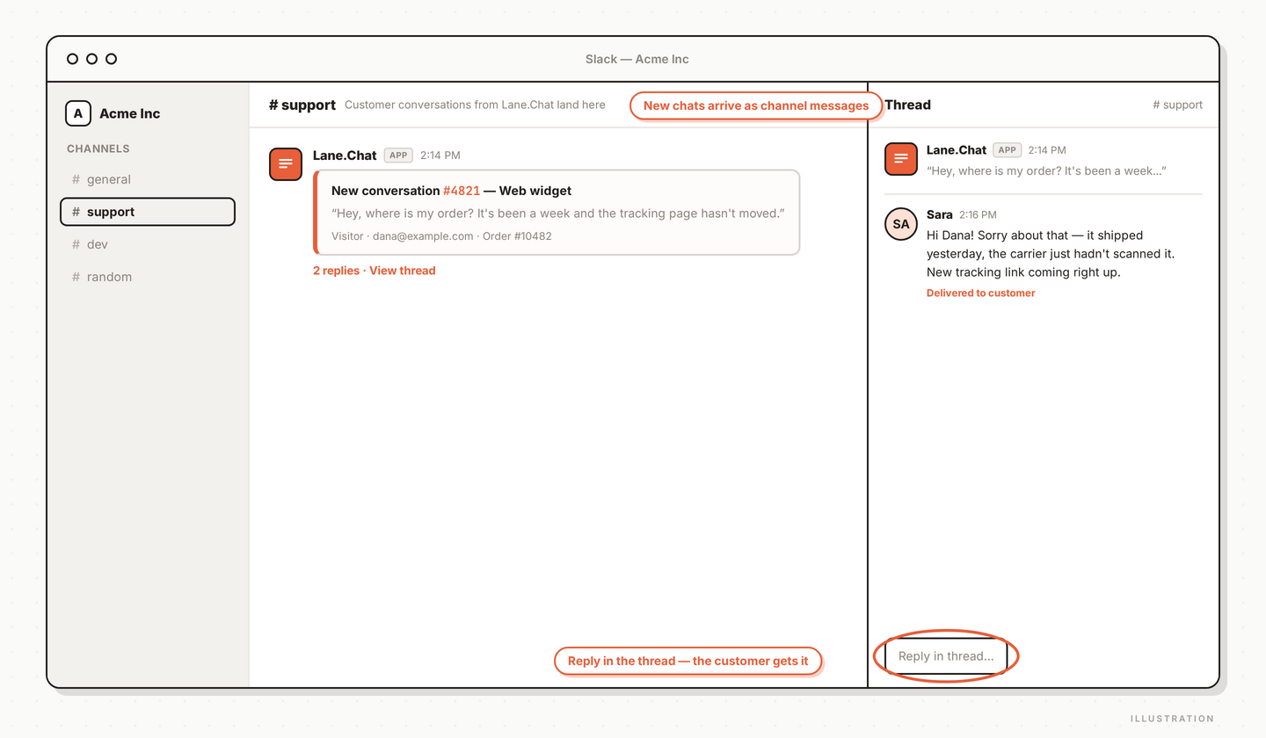Click the third window control circle

point(111,59)
